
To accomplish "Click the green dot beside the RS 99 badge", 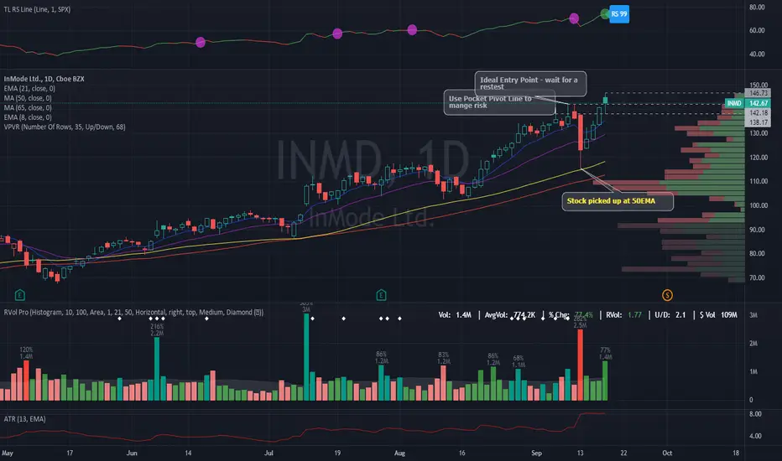I will pos(605,14).
